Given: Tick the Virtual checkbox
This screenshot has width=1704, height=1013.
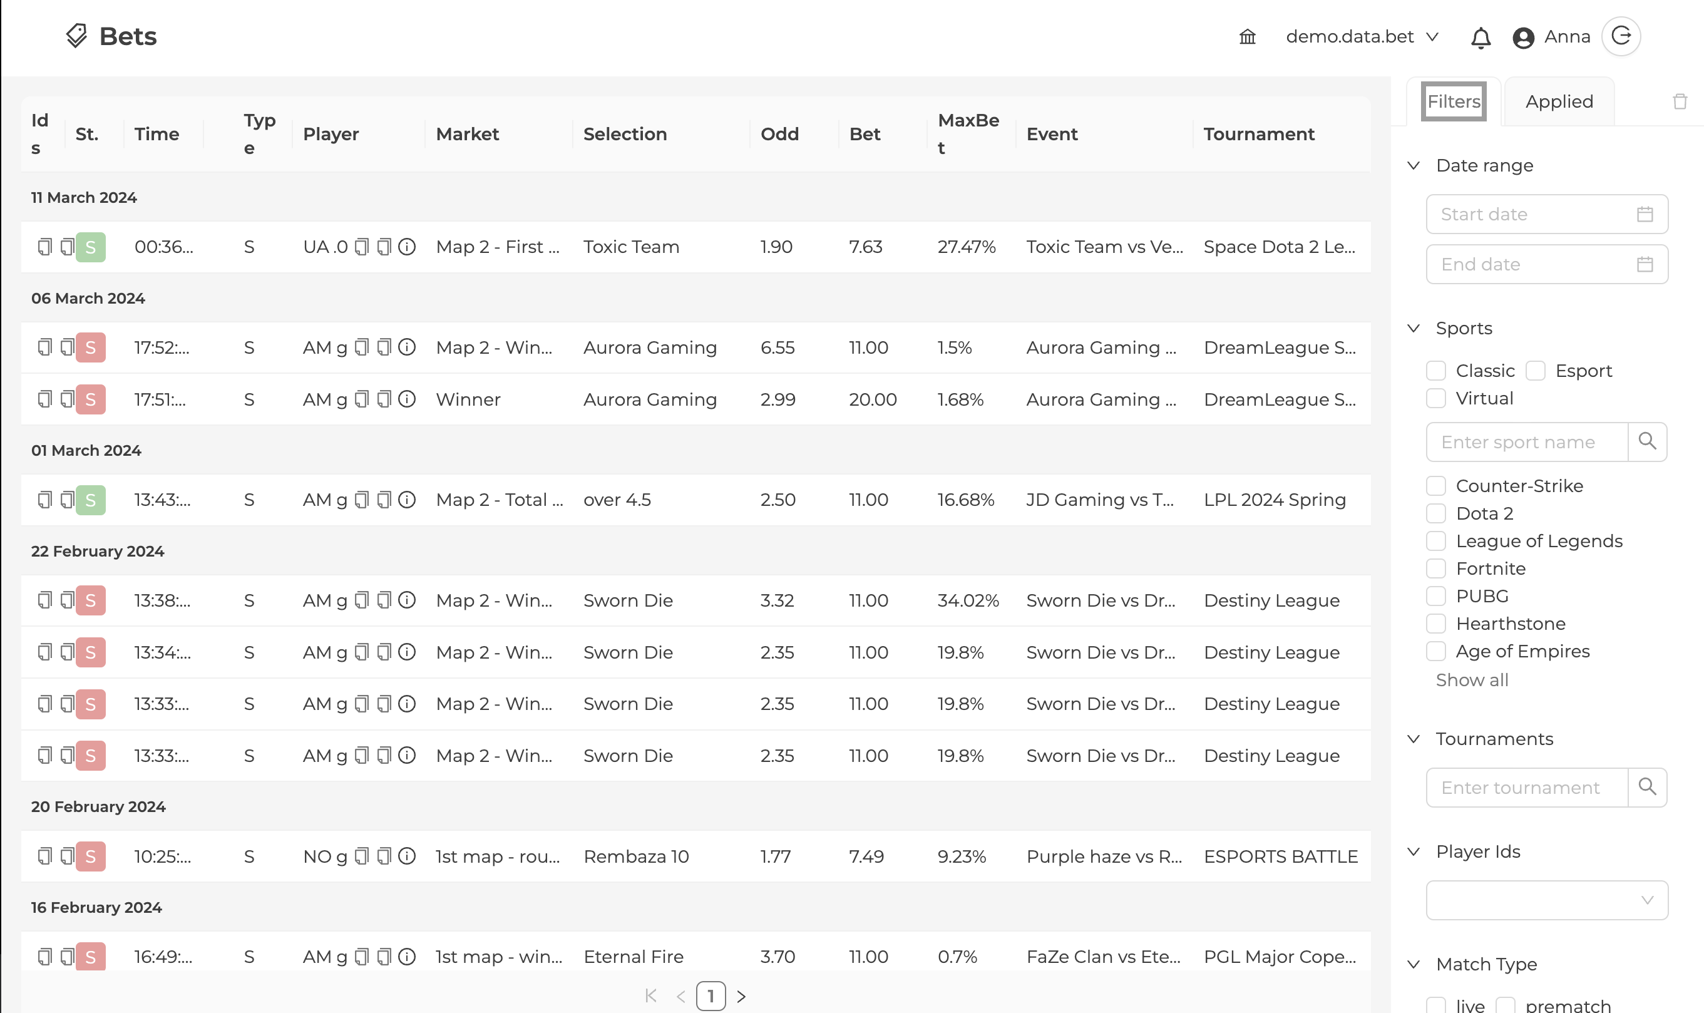Looking at the screenshot, I should point(1436,398).
